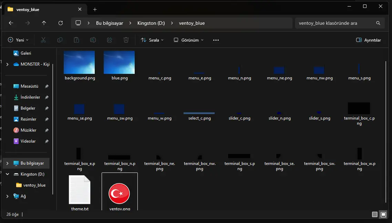Unpin Resimler with its pin icon
This screenshot has height=223, width=392.
click(47, 119)
